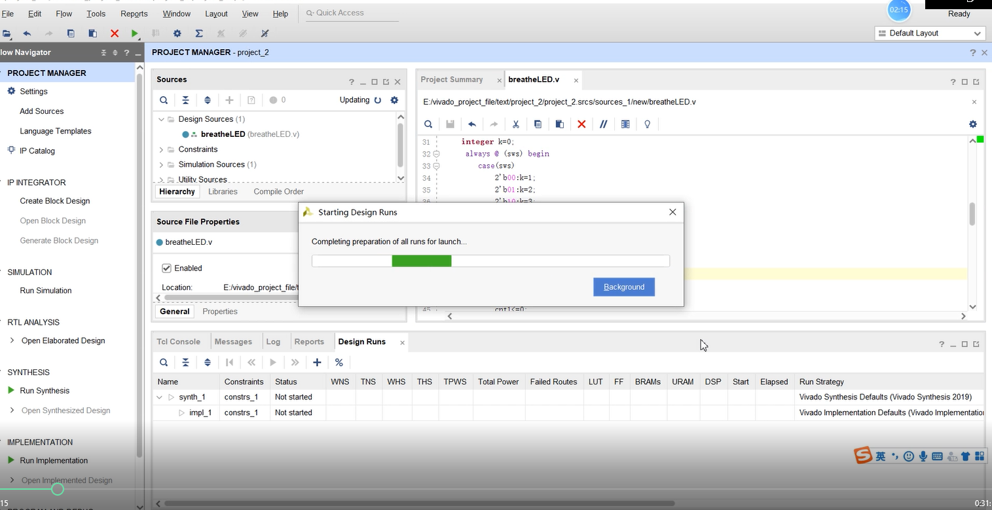
Task: Open the Compile Order tab
Action: pos(278,192)
